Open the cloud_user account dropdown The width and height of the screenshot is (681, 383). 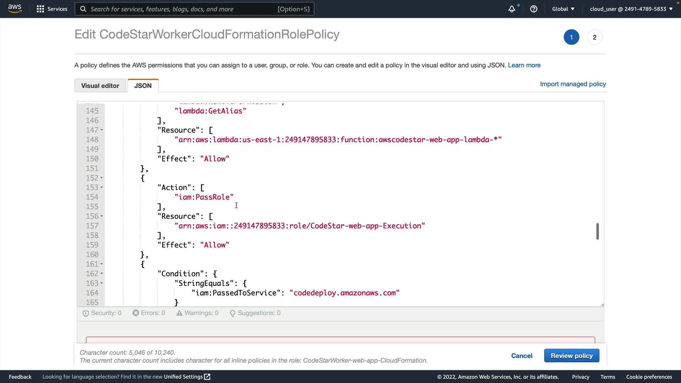tap(631, 9)
